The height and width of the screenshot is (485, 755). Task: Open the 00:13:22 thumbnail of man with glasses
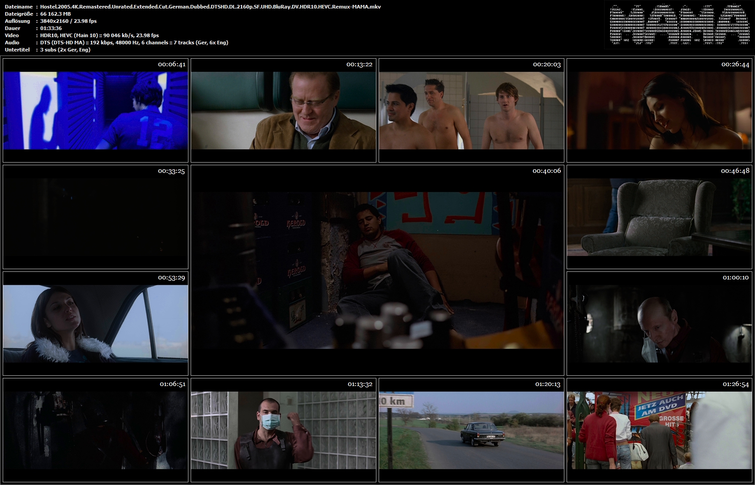(283, 110)
